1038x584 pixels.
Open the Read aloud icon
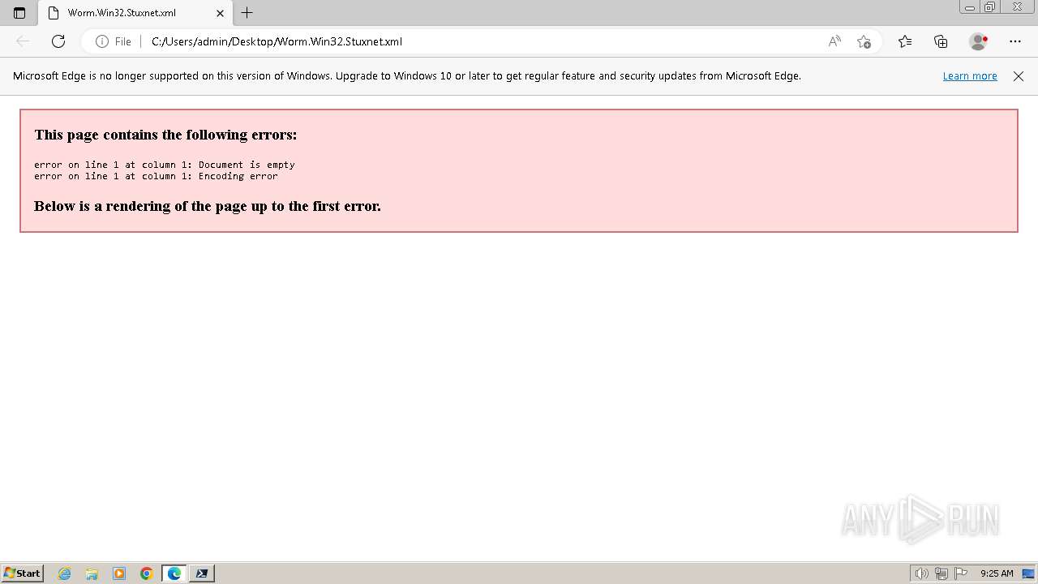[834, 41]
